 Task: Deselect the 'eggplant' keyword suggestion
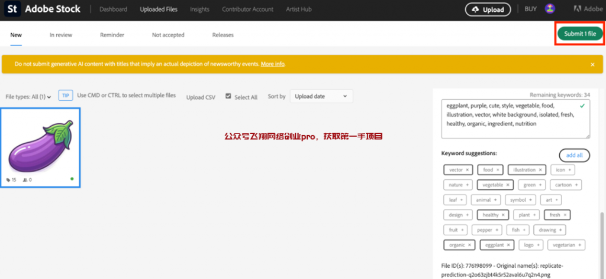[x=497, y=244]
